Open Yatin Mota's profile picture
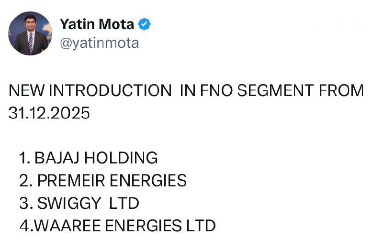The height and width of the screenshot is (249, 383). click(x=30, y=33)
